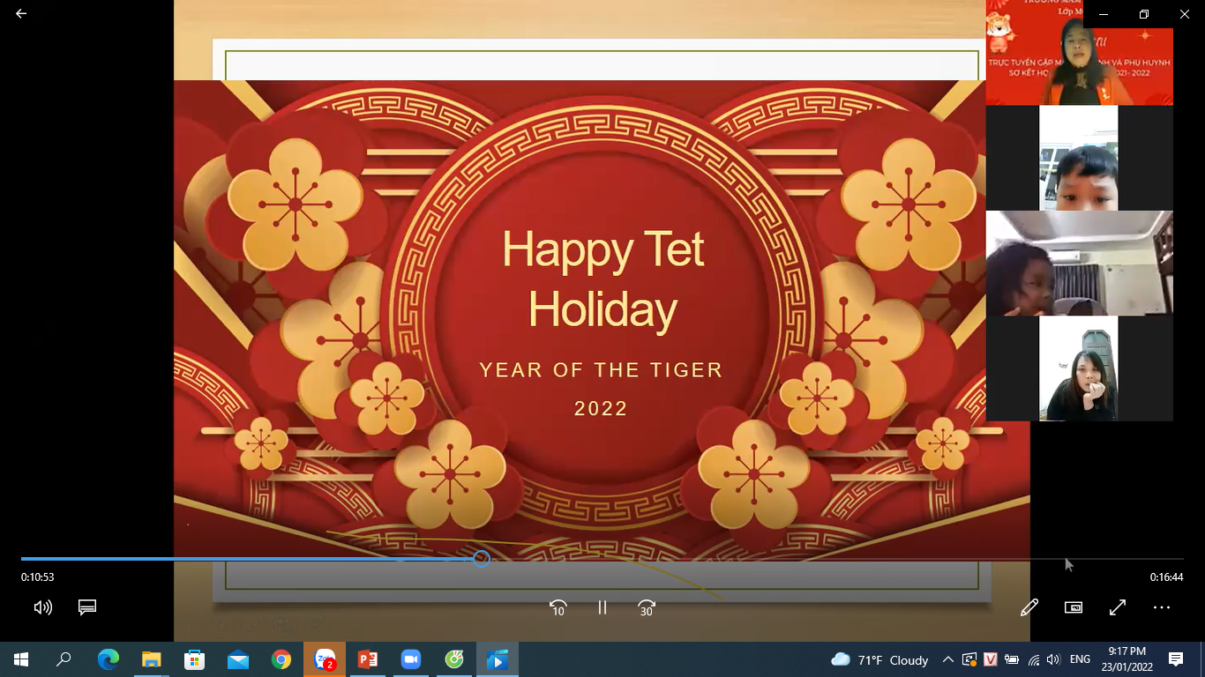
Task: Skip forward 30 seconds
Action: (x=647, y=607)
